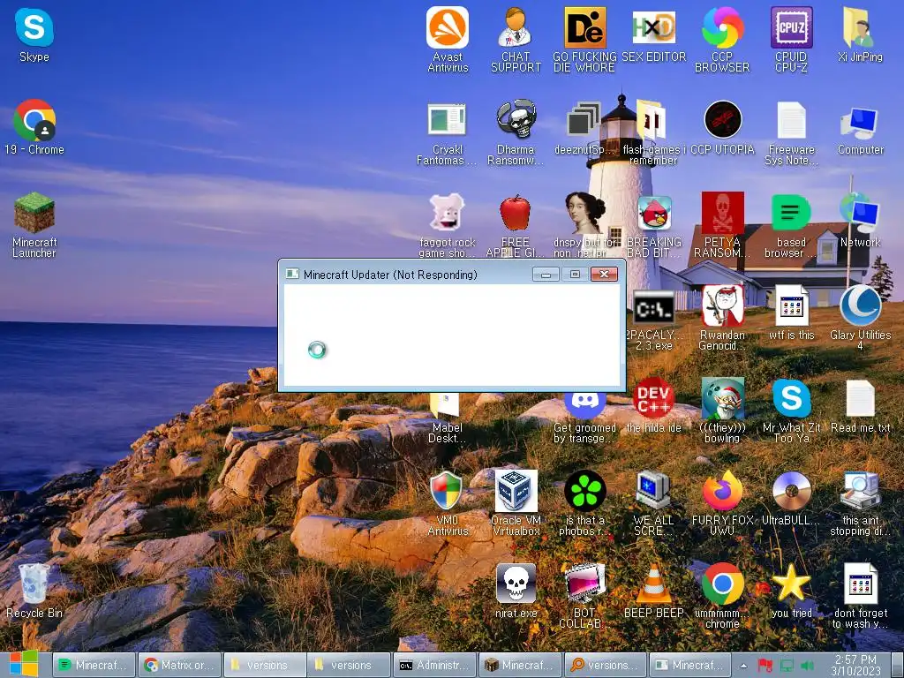Switch to the Matrix.or... Chrome taskbar button
This screenshot has height=678, width=904.
coord(179,665)
